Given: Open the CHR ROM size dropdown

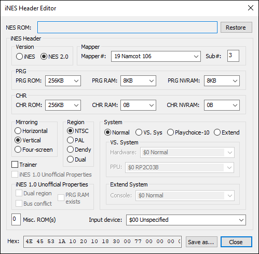Looking at the screenshot, I should [x=63, y=105].
